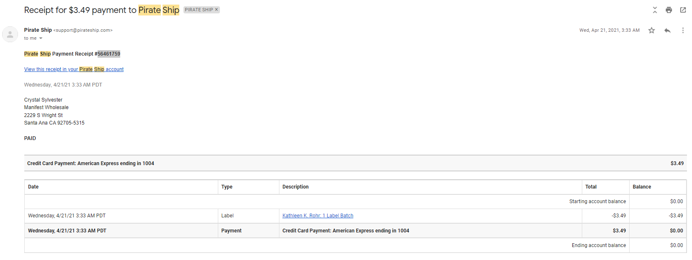692x260 pixels.
Task: Click the email subject line heading
Action: pyautogui.click(x=102, y=10)
